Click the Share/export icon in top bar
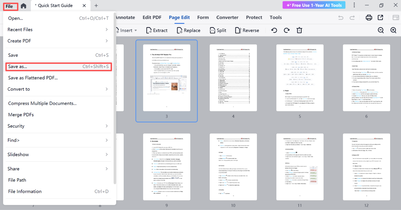 (x=380, y=17)
